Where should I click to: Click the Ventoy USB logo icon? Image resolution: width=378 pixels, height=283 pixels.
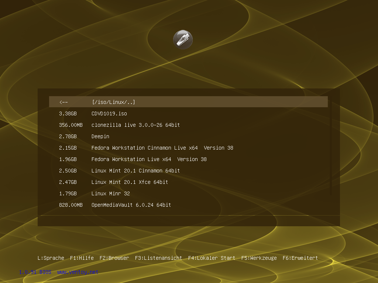click(x=183, y=39)
